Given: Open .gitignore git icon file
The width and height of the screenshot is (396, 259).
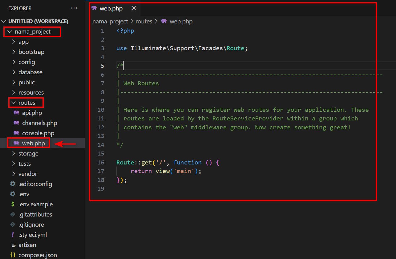Looking at the screenshot, I should pyautogui.click(x=13, y=225).
